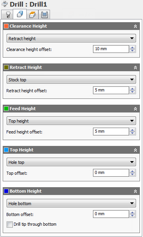The height and width of the screenshot is (237, 143).
Task: Click the Clearance height offset input field
Action: click(111, 49)
